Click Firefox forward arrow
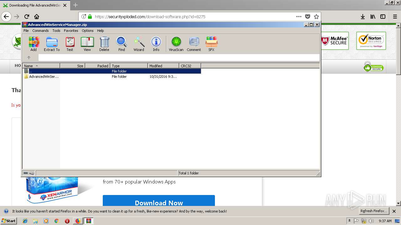 17,17
